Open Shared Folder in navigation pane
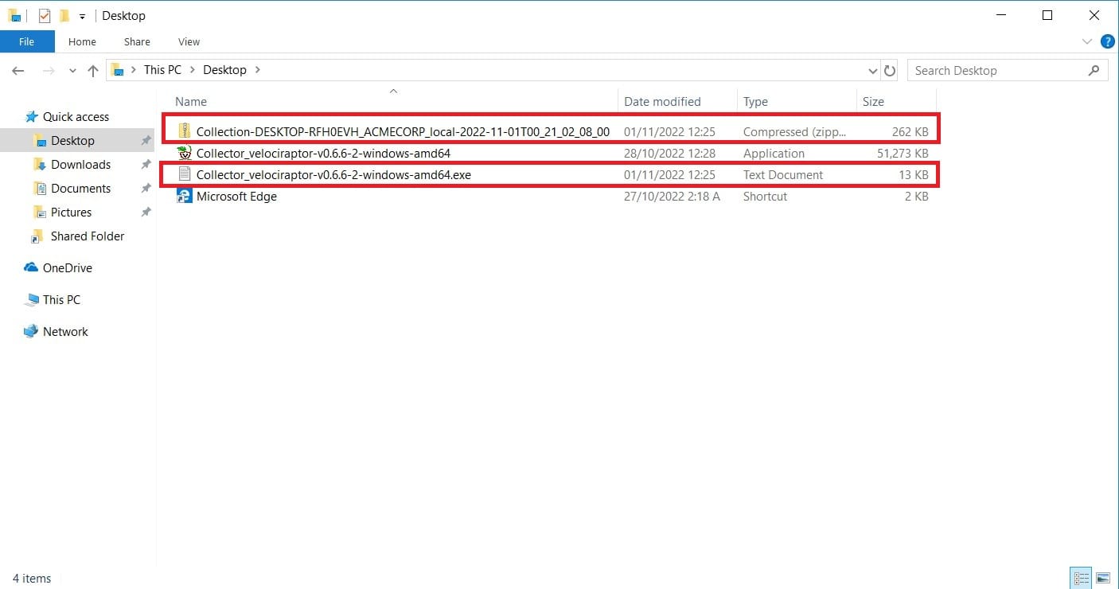1119x589 pixels. (x=88, y=236)
